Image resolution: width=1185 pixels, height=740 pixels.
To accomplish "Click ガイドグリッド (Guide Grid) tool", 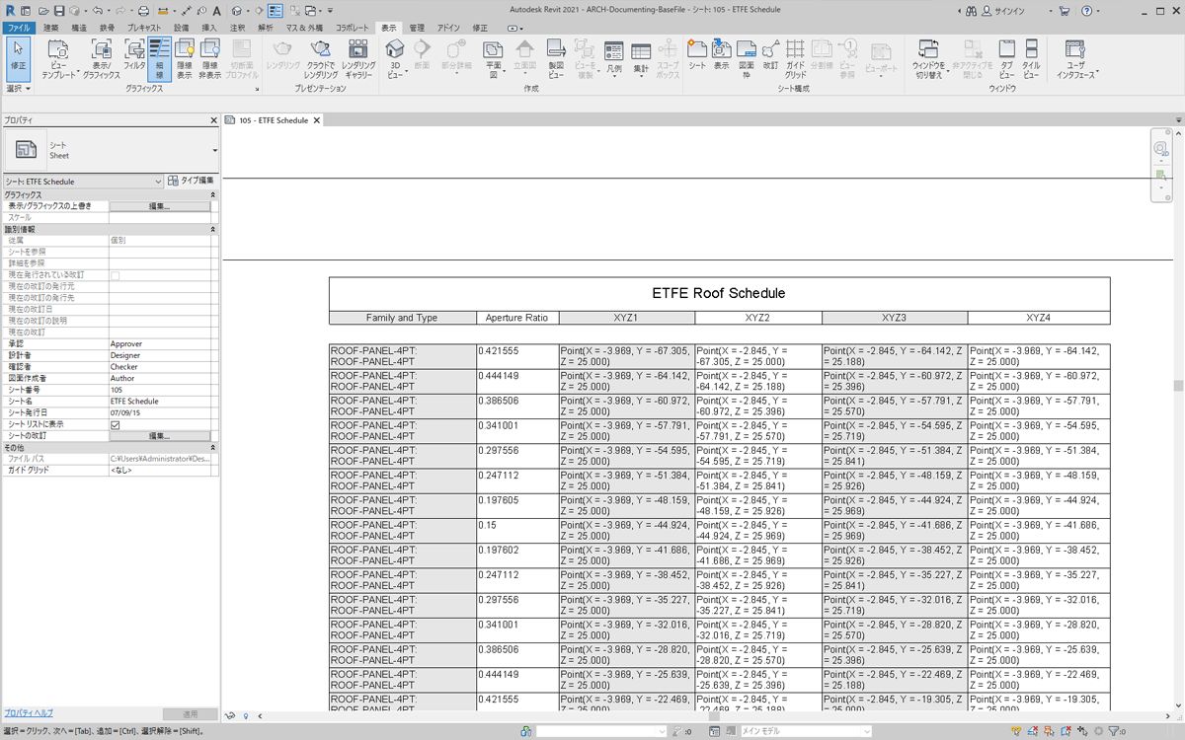I will (795, 59).
